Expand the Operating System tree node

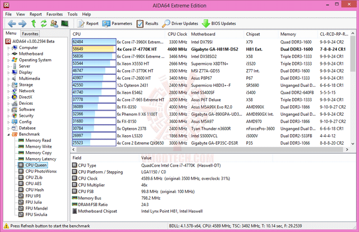pos(8,60)
